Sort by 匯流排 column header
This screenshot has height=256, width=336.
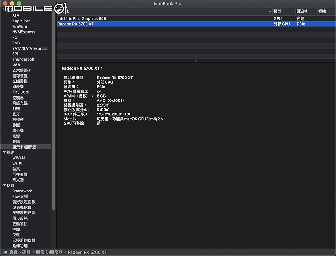[302, 11]
